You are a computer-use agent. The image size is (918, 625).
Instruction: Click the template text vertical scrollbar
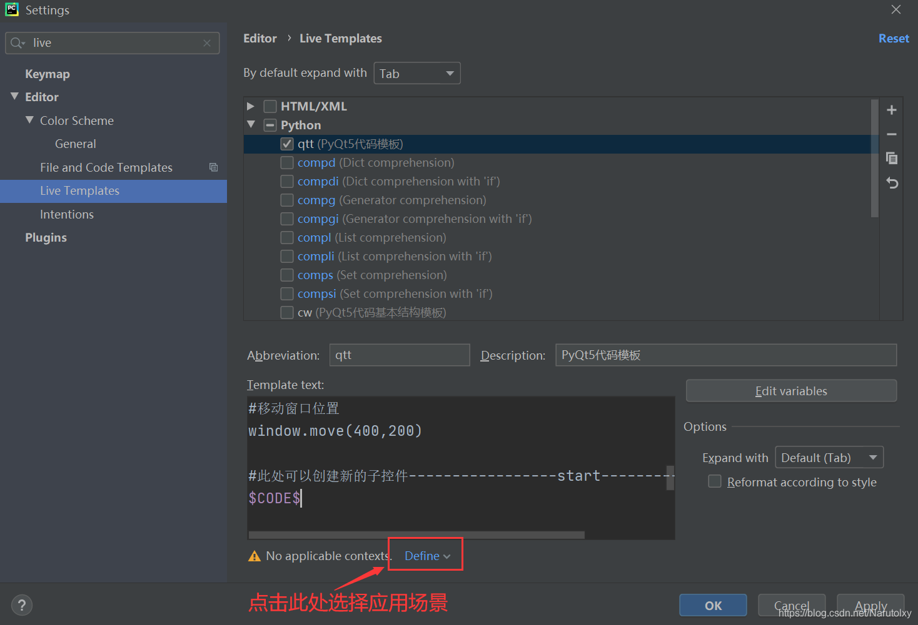(670, 478)
